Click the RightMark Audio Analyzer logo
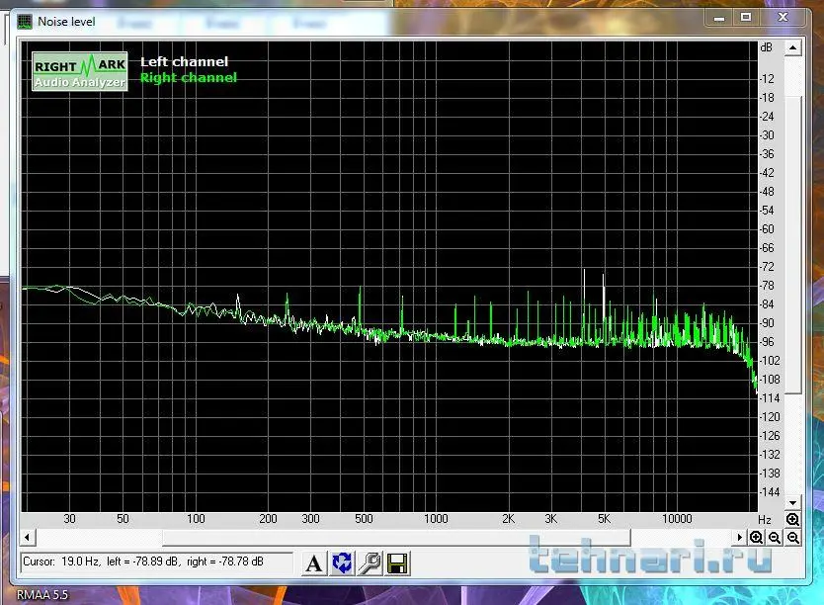Viewport: 824px width, 605px height. click(79, 71)
